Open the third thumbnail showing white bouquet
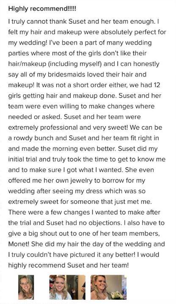 coord(109,287)
